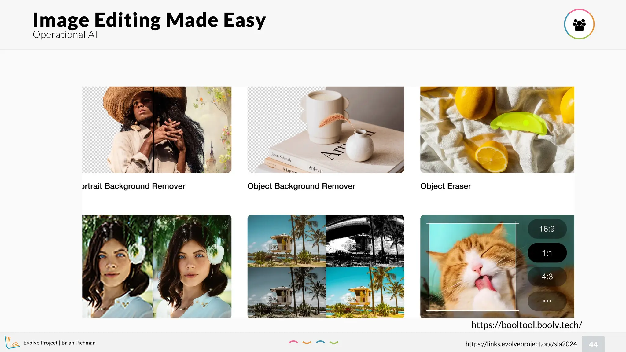Open the booltool.boolv.tech link
Viewport: 626px width, 352px height.
tap(527, 325)
